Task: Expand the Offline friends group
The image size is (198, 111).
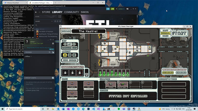Action: point(28,56)
